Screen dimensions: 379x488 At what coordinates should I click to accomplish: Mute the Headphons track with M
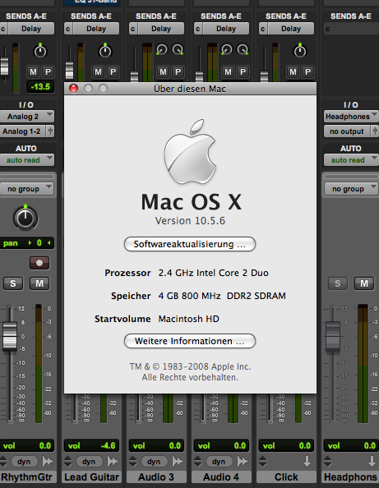364,283
